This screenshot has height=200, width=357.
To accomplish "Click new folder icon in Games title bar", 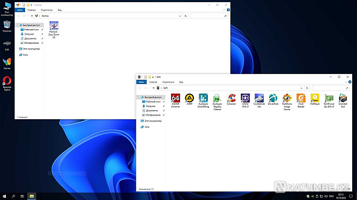I will coord(28,5).
